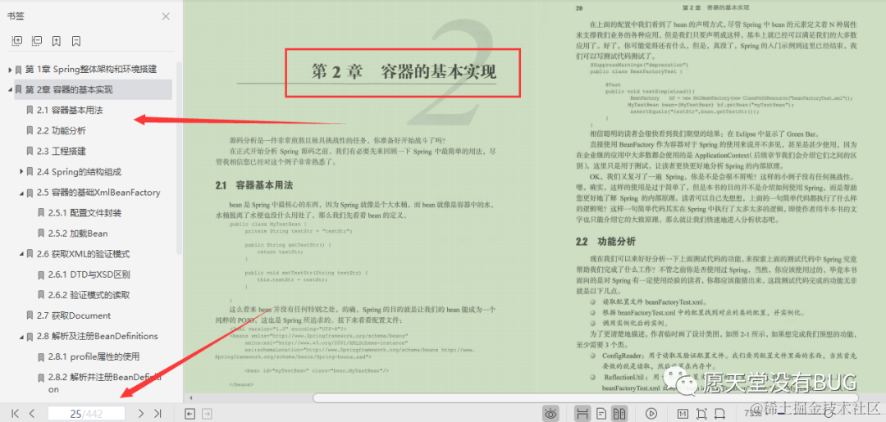Screen dimensions: 886x422
Task: Jump to the last page
Action: pyautogui.click(x=158, y=414)
